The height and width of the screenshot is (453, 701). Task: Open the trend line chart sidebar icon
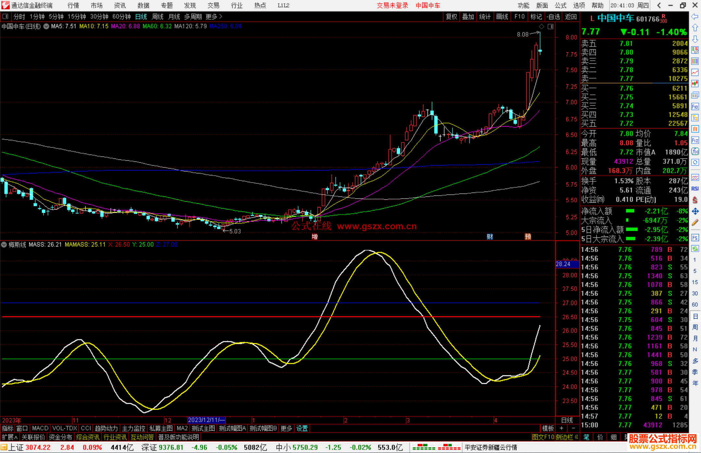click(695, 72)
